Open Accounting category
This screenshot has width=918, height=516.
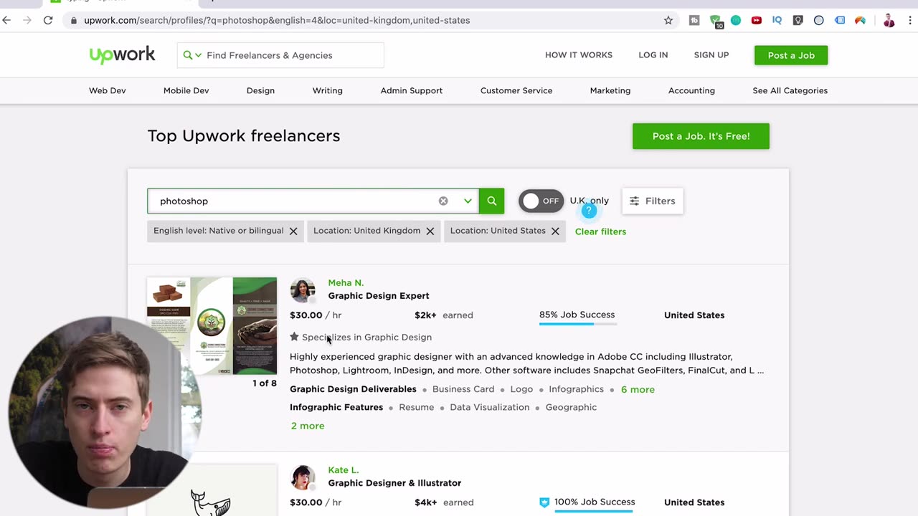[691, 90]
